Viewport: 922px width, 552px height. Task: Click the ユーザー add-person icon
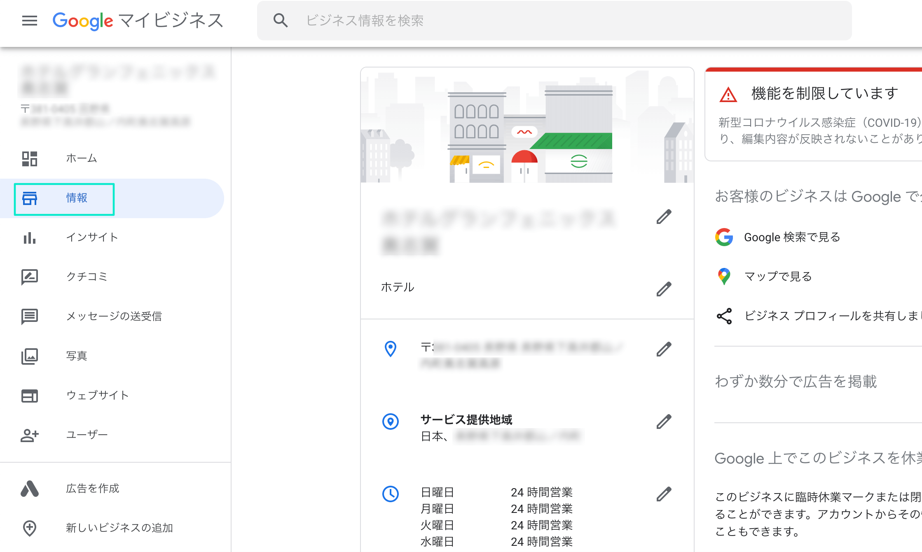30,435
